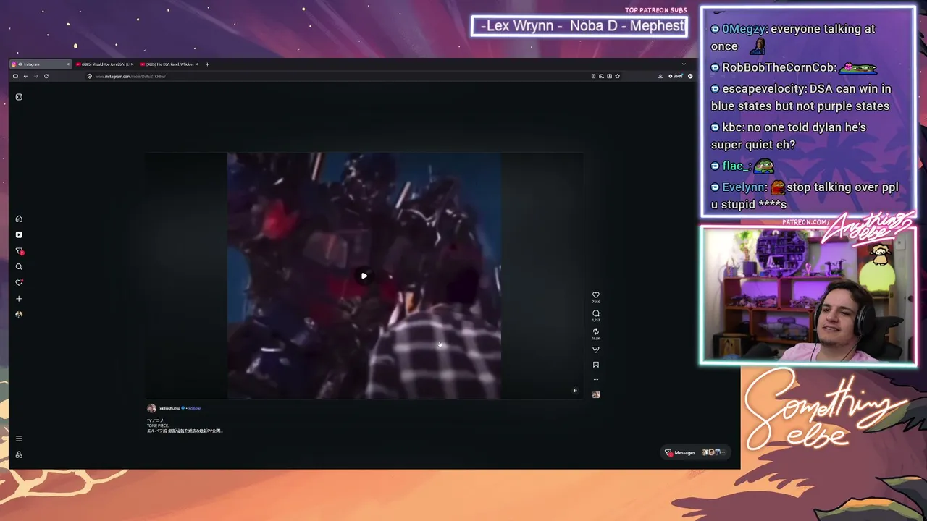Open direct messages icon in the sidebar
Screen dimensions: 927x521
(x=20, y=251)
